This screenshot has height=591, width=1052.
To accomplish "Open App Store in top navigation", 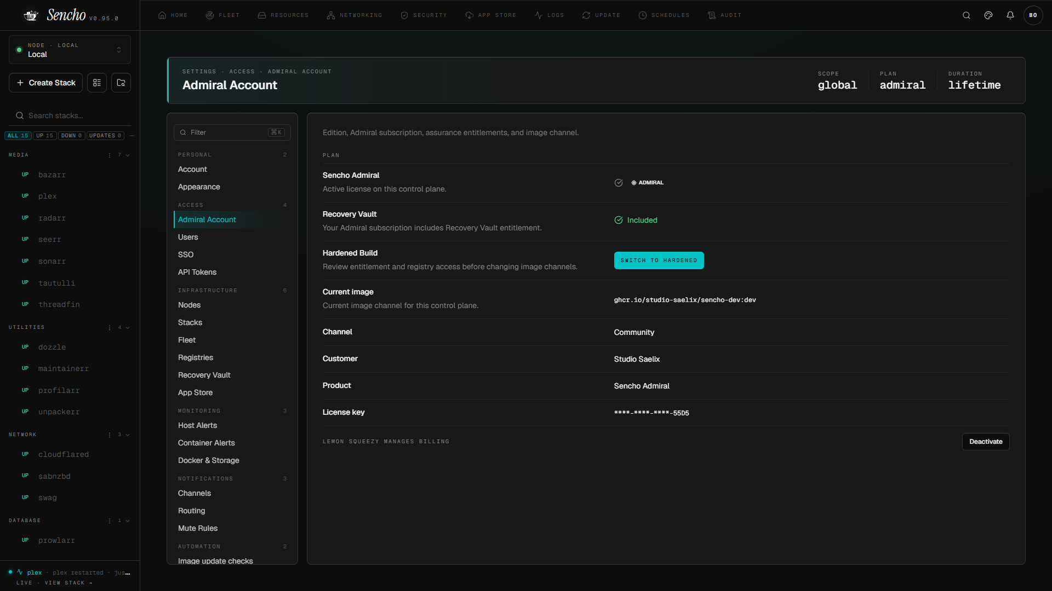I will (491, 15).
